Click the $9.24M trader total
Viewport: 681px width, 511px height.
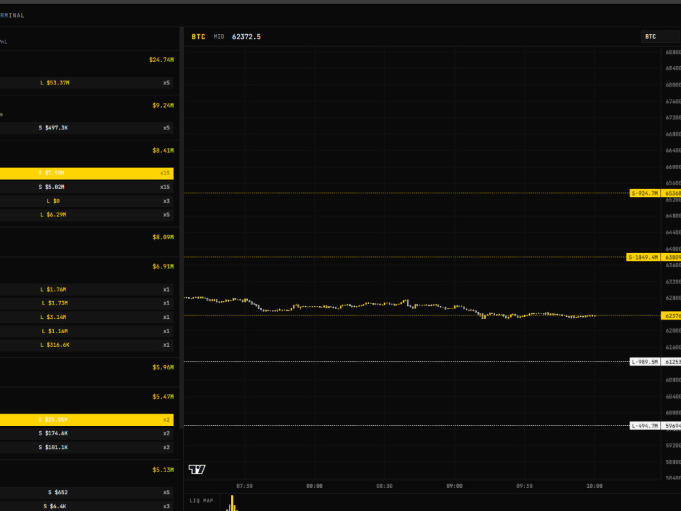click(x=163, y=105)
